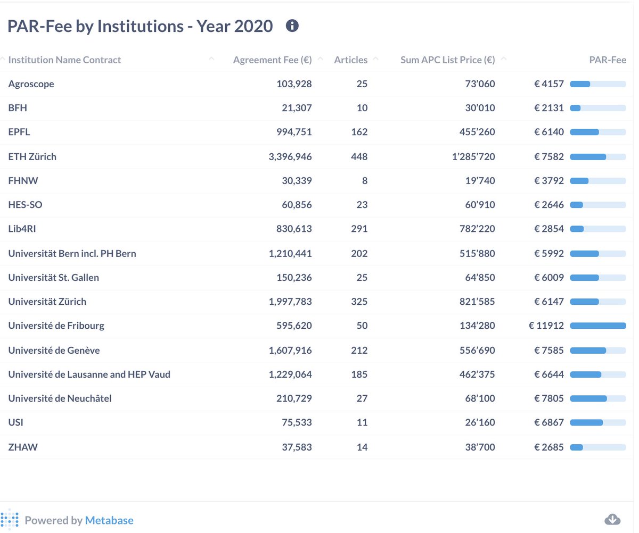Click PAR-Fee value € 6867
The height and width of the screenshot is (533, 639).
pyautogui.click(x=549, y=422)
